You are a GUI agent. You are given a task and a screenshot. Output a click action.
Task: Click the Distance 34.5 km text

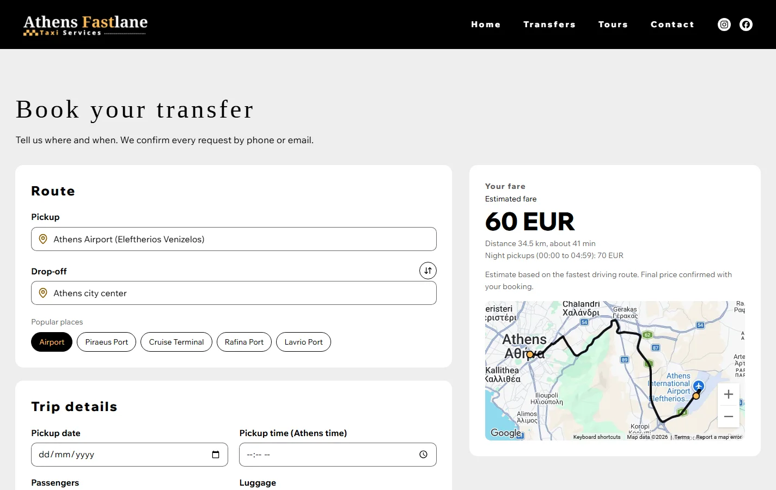tap(540, 243)
